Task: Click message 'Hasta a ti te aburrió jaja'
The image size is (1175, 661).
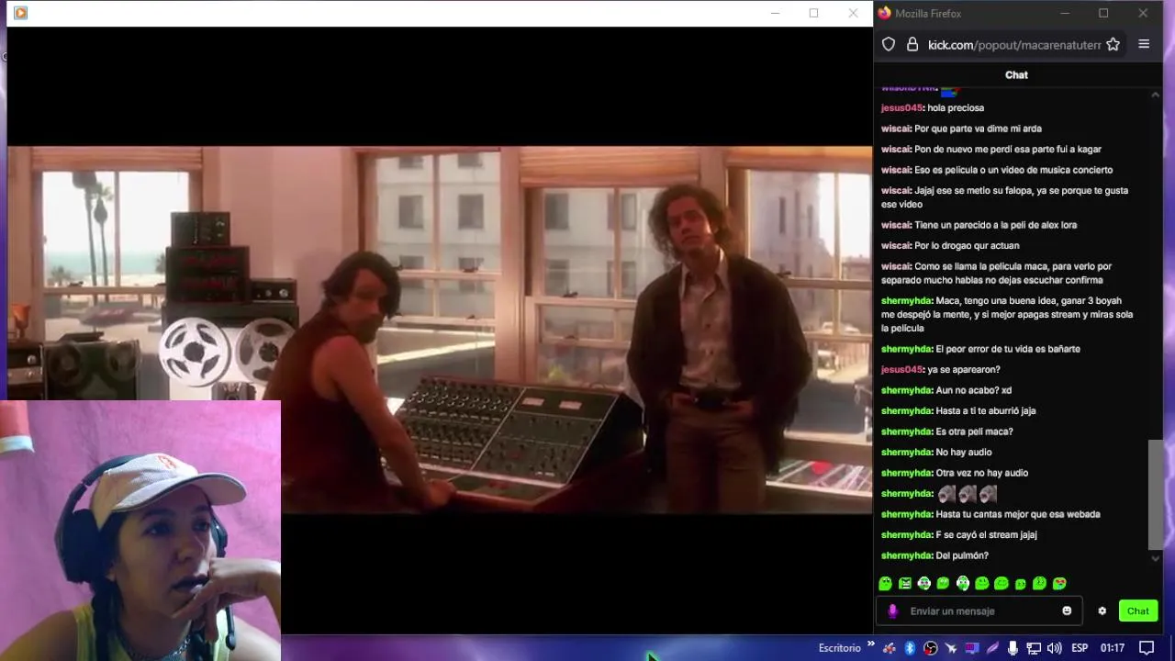Action: coord(985,410)
